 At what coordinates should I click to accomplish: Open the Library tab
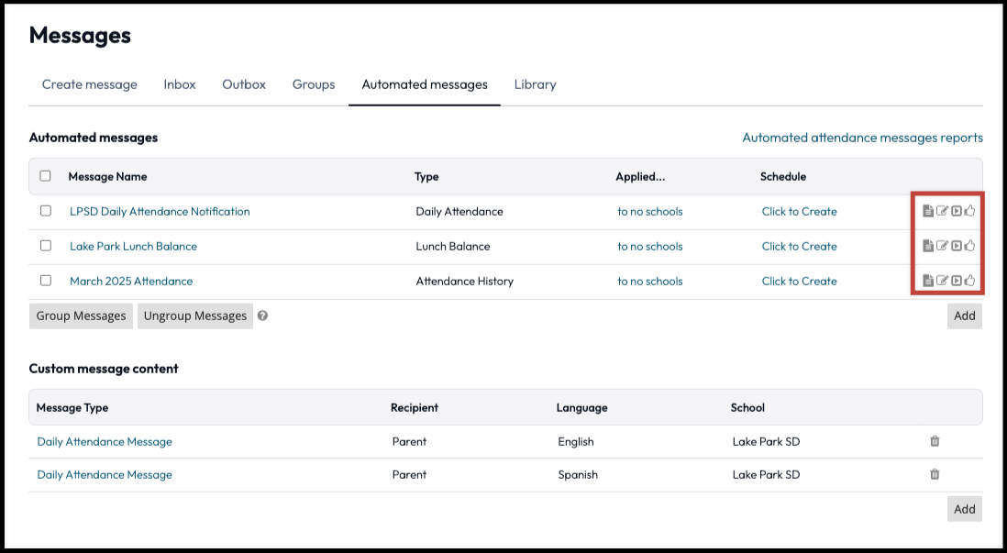tap(535, 83)
